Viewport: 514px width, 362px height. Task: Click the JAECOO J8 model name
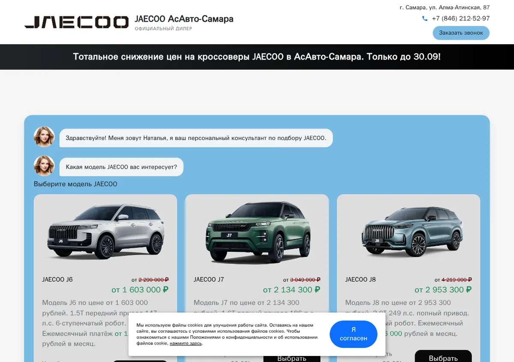361,280
